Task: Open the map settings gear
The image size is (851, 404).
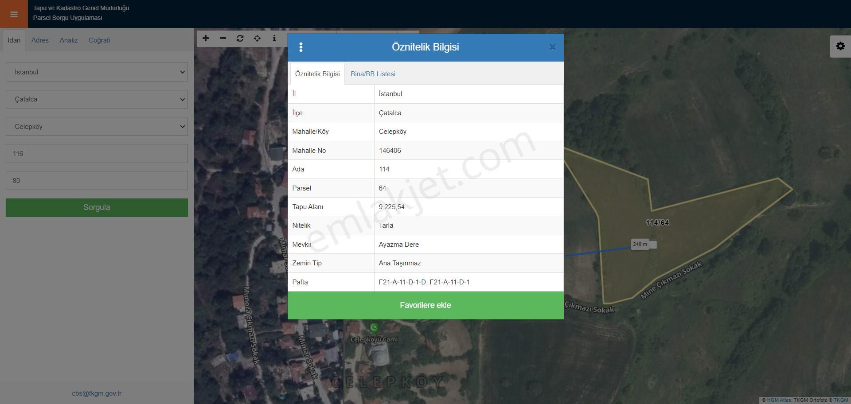Action: [840, 46]
